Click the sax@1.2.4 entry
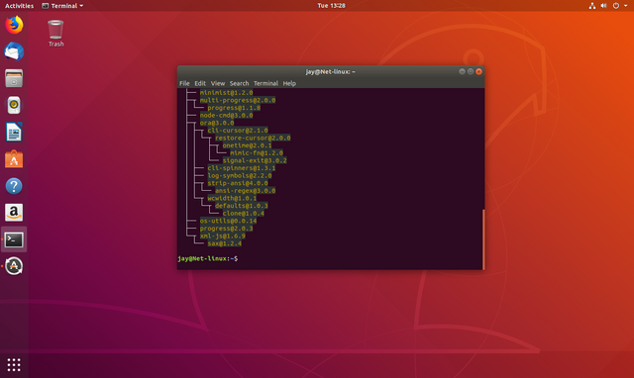The height and width of the screenshot is (378, 634). click(225, 243)
